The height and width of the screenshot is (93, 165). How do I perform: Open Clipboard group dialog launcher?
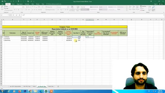[x=13, y=12]
